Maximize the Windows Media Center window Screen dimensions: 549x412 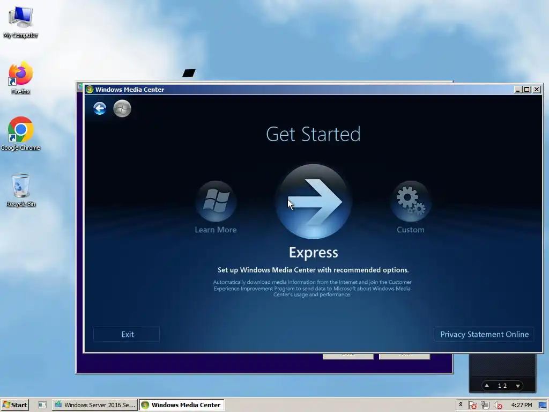pos(526,90)
